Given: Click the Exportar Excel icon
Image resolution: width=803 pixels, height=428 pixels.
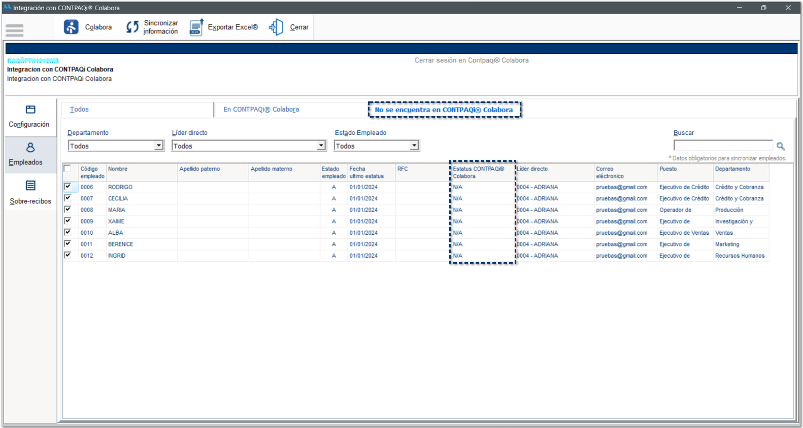Looking at the screenshot, I should click(x=196, y=27).
